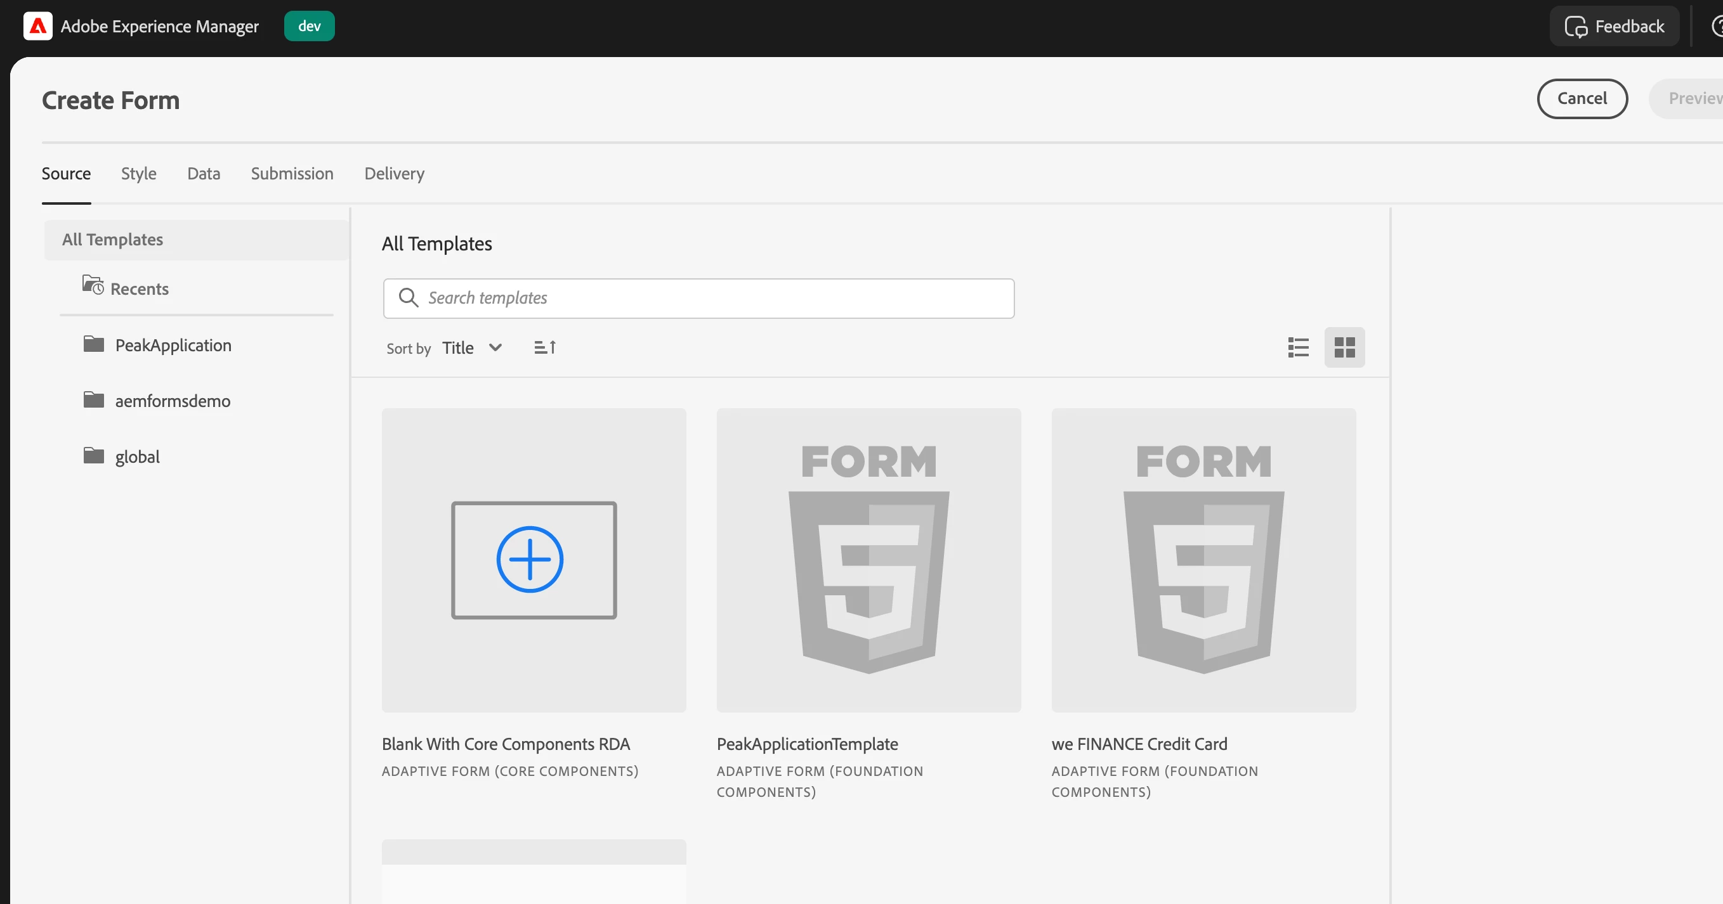Image resolution: width=1723 pixels, height=904 pixels.
Task: Switch to list view icon
Action: tap(1297, 347)
